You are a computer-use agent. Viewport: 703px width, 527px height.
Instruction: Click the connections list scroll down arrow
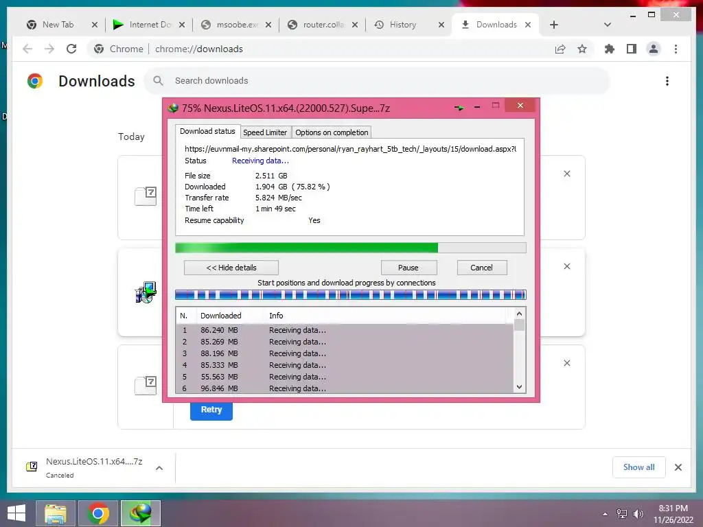519,387
